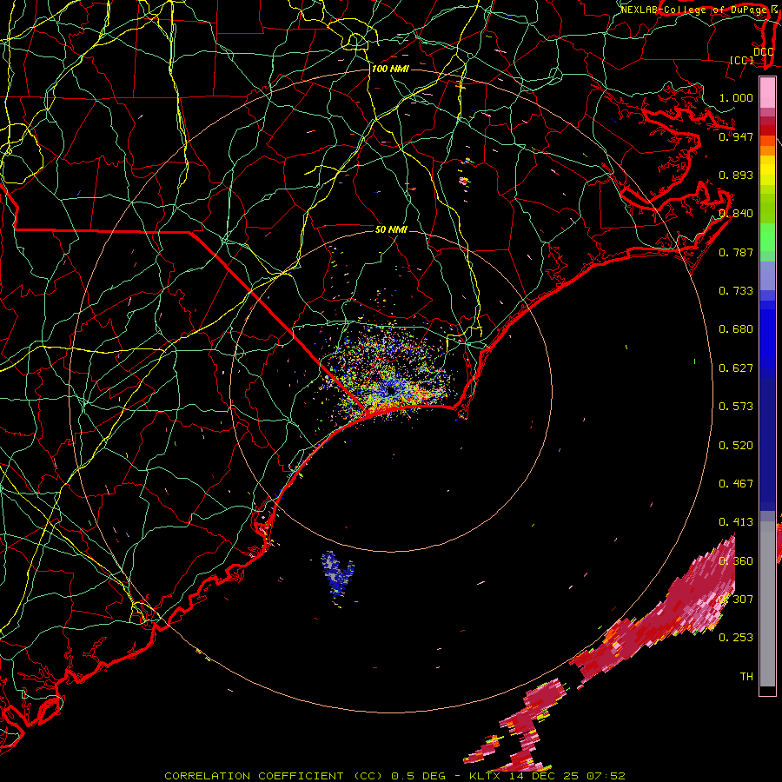
Task: Click the 1.000 legend value
Action: pyautogui.click(x=736, y=97)
